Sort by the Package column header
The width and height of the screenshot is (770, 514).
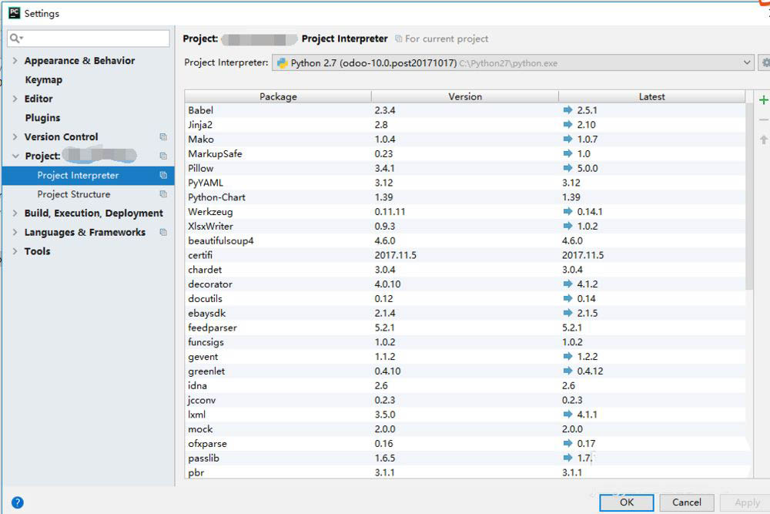point(278,96)
